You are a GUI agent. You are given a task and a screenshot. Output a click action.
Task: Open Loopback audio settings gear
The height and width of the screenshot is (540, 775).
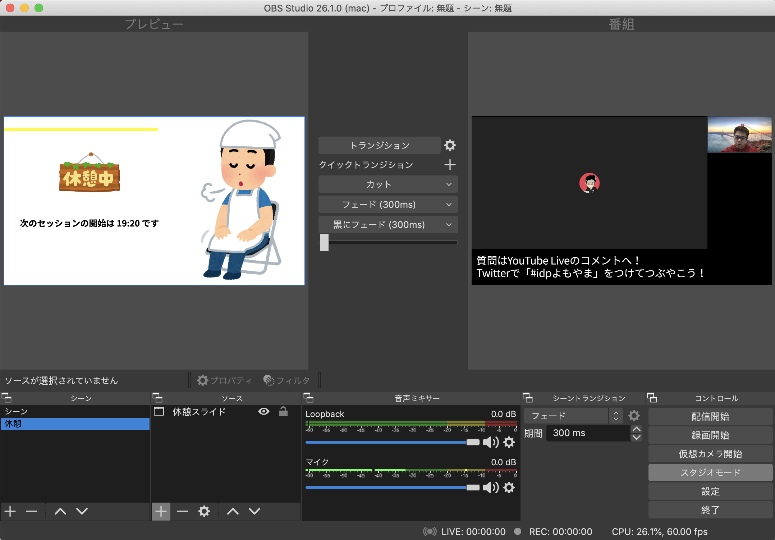[x=509, y=442]
